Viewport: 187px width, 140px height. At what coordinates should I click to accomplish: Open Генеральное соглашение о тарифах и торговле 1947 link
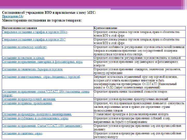34,39
